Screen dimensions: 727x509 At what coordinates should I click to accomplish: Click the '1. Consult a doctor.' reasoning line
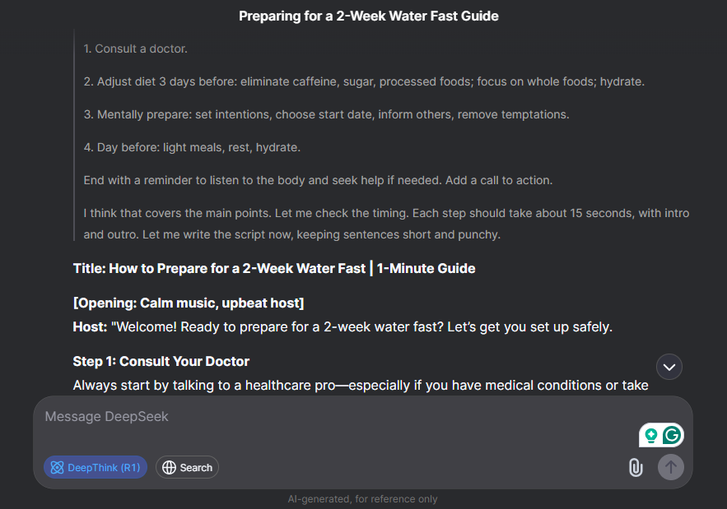pyautogui.click(x=135, y=49)
